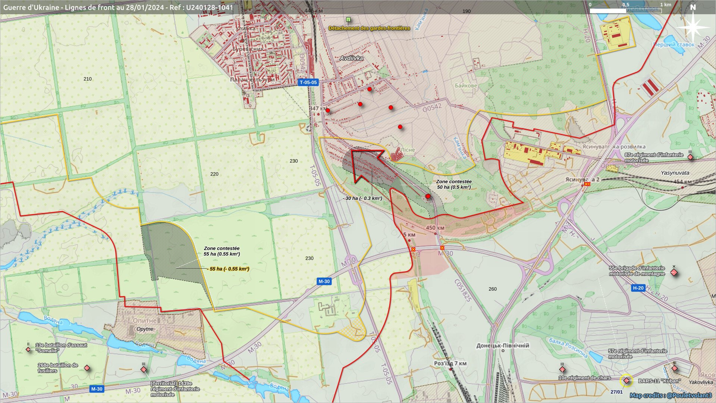Image resolution: width=716 pixels, height=403 pixels.
Task: Click the Перший ставок pond label
Action: tap(674, 44)
